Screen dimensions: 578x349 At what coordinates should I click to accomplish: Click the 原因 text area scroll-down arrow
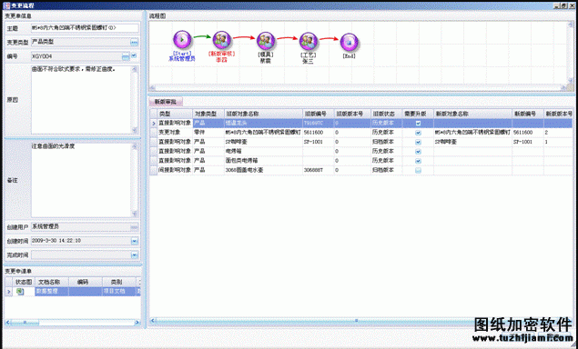coord(135,130)
